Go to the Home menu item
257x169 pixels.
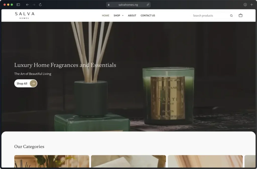tap(105, 15)
